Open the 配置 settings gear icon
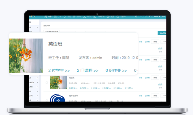This screenshot has width=193, height=115. 108,17
